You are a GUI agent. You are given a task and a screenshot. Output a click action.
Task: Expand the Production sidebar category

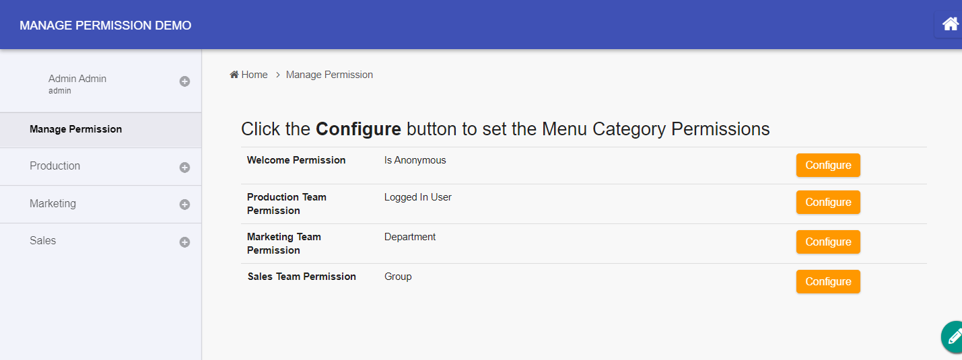55,166
